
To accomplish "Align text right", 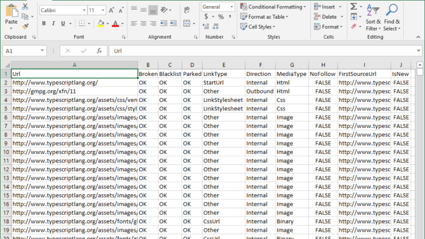I will coord(153,24).
